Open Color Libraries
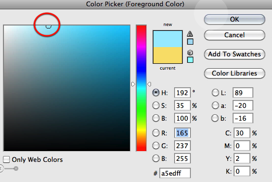 point(235,74)
